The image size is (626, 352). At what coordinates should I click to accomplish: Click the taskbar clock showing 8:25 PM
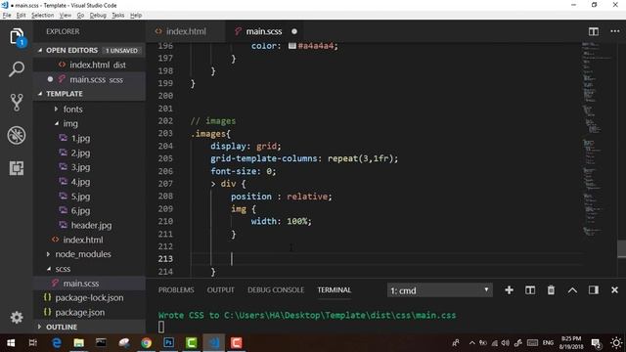pos(571,343)
